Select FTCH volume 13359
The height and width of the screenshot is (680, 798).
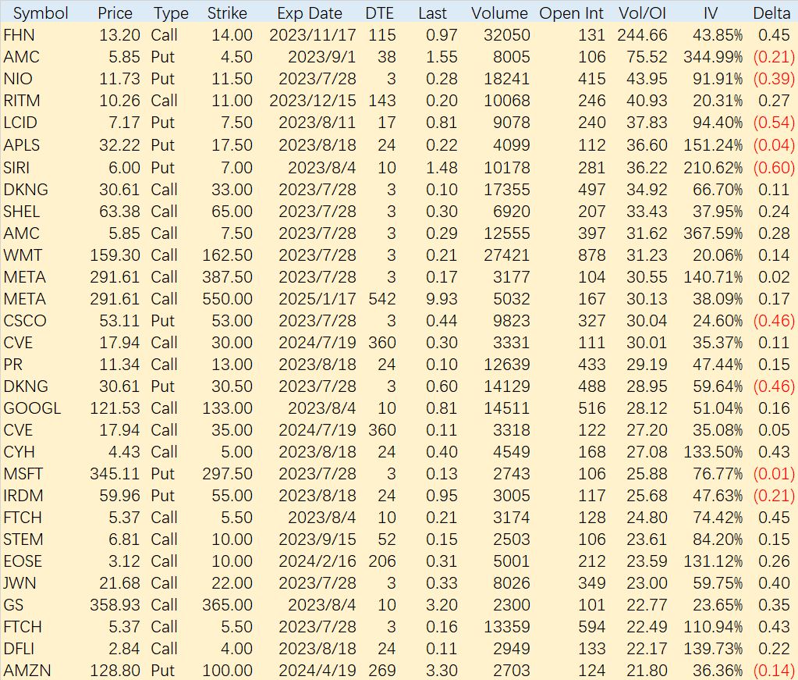pyautogui.click(x=507, y=628)
